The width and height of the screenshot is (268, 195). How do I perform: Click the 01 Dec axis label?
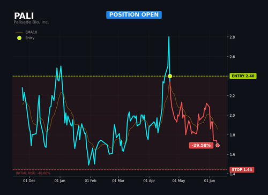coord(29,181)
